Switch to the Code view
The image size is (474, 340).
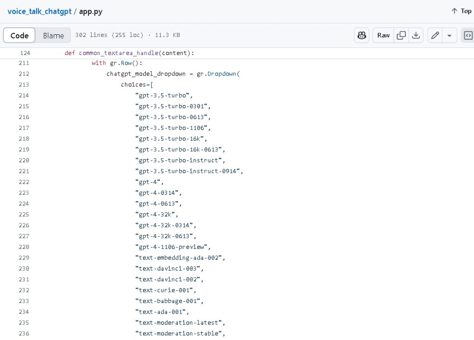click(19, 35)
